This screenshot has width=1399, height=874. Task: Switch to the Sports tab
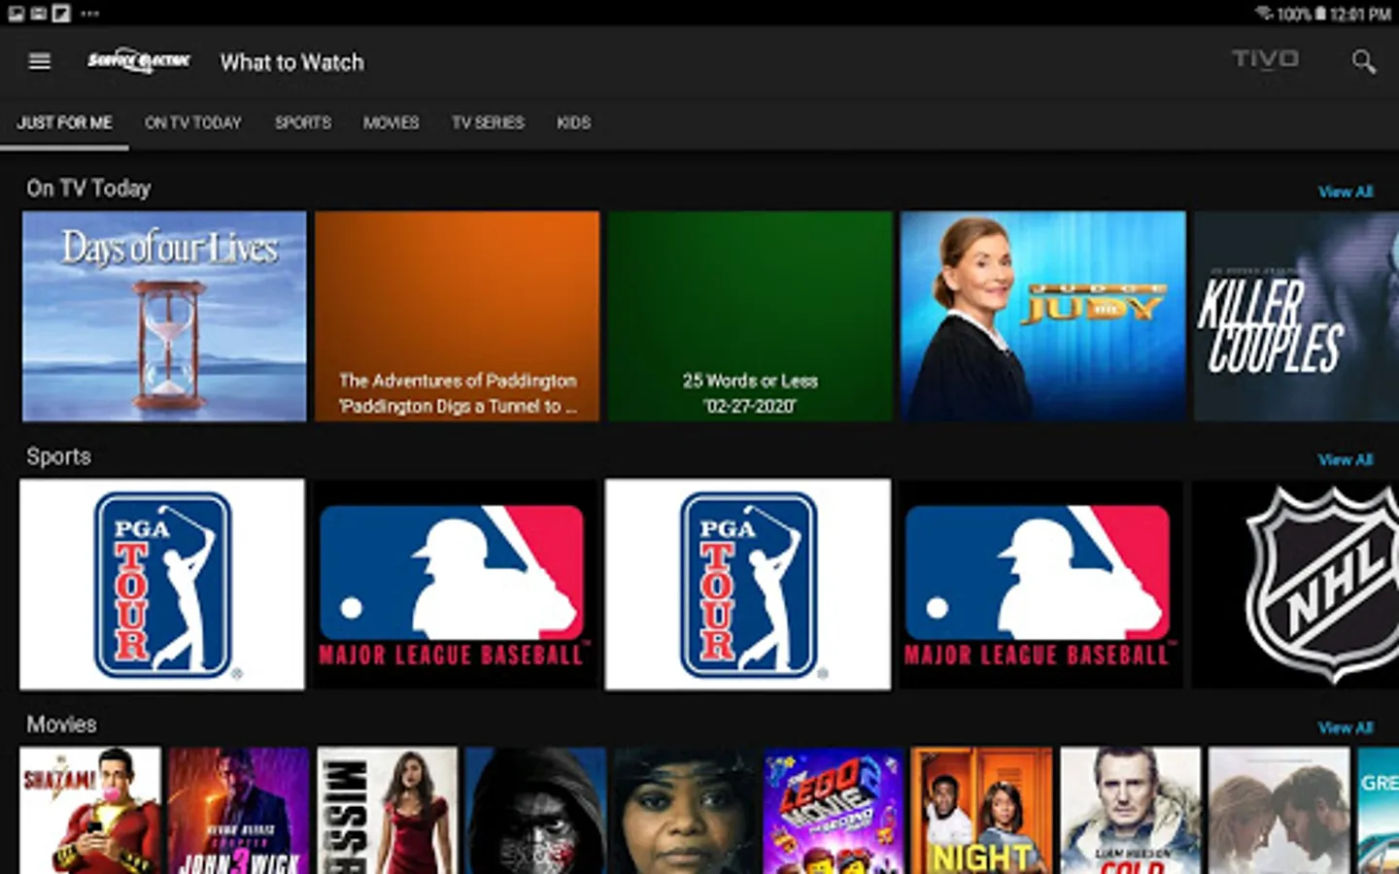302,122
